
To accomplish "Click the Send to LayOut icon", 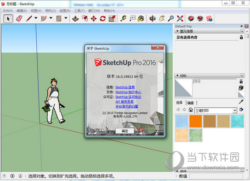I will click(210, 19).
